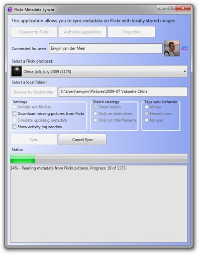Select No sync radio option
Screen dimensions: 199x254
tap(146, 120)
